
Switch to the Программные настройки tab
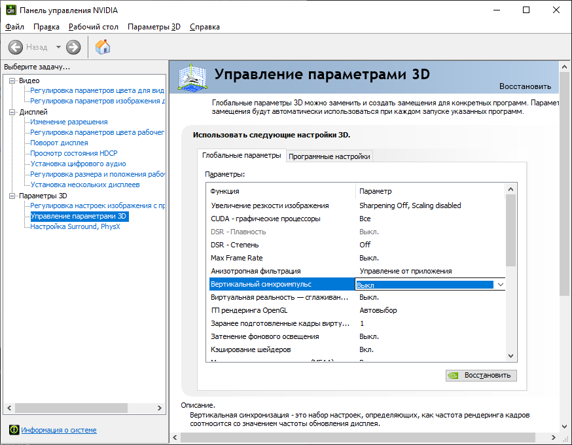pos(330,156)
